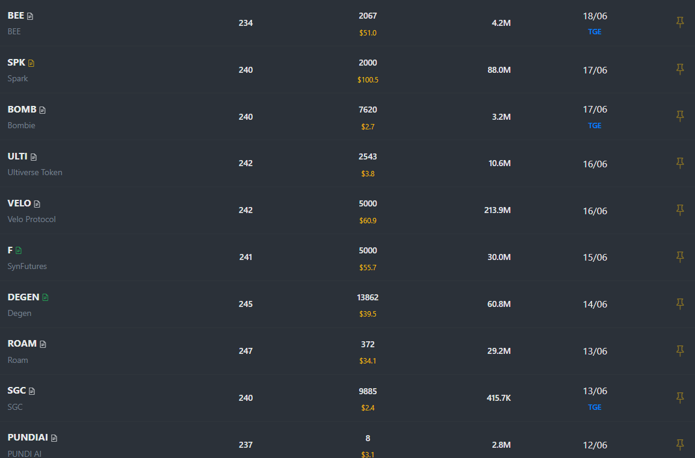Screen dimensions: 695x458
Task: Pin the BEE token row
Action: (x=680, y=23)
